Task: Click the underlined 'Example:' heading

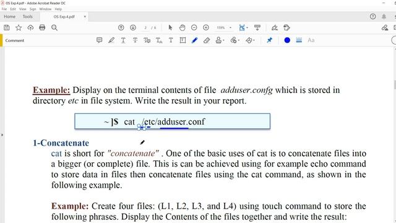Action: click(51, 90)
